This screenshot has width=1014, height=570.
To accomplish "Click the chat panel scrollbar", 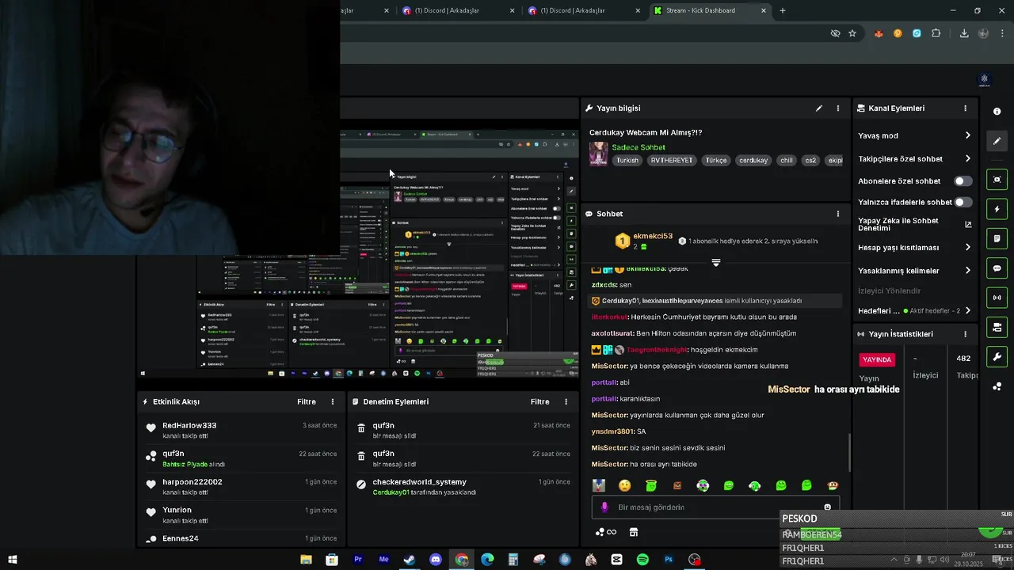I will pyautogui.click(x=849, y=451).
